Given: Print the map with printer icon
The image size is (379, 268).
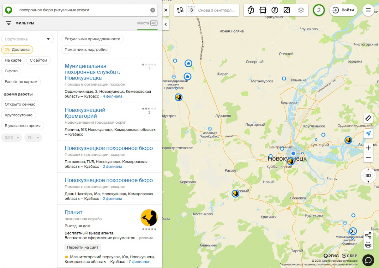Looking at the screenshot, I should coord(368,245).
